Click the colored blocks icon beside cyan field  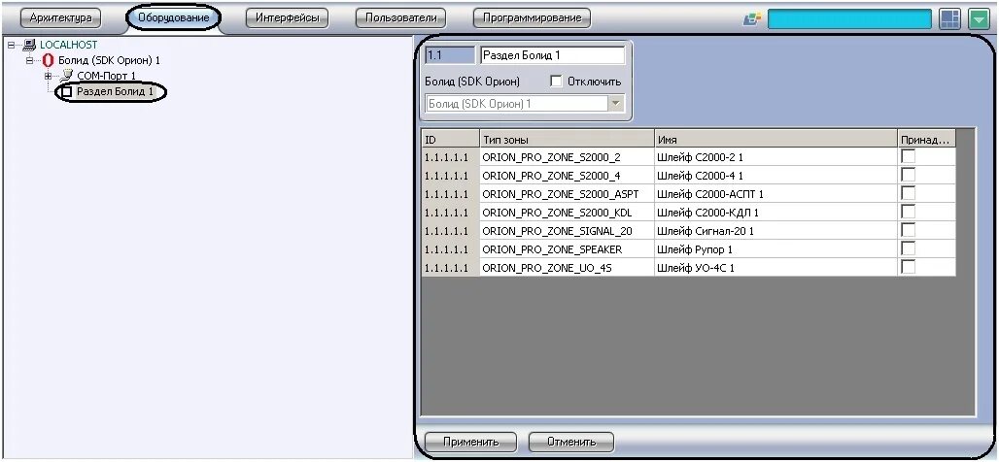point(752,19)
